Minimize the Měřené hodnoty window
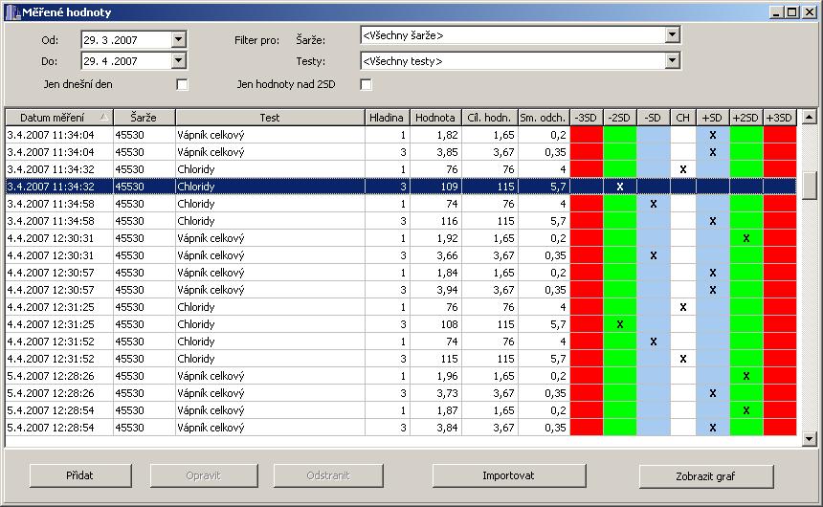 pyautogui.click(x=777, y=12)
